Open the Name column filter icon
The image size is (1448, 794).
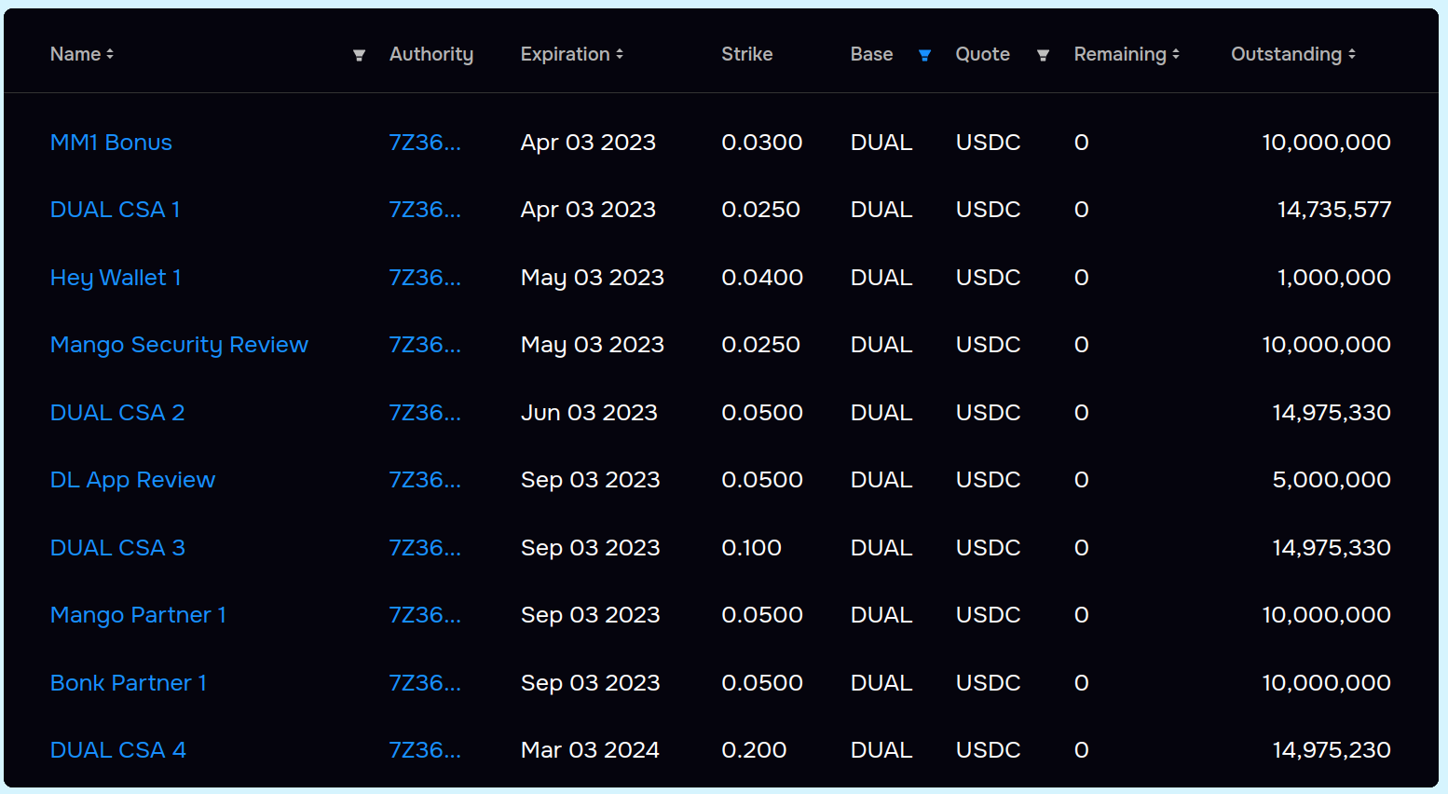click(x=359, y=56)
